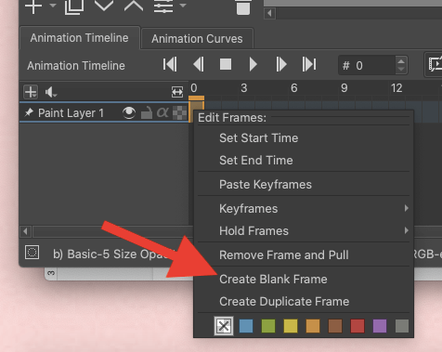
Task: Open layer properties sliders icon
Action: 163,7
